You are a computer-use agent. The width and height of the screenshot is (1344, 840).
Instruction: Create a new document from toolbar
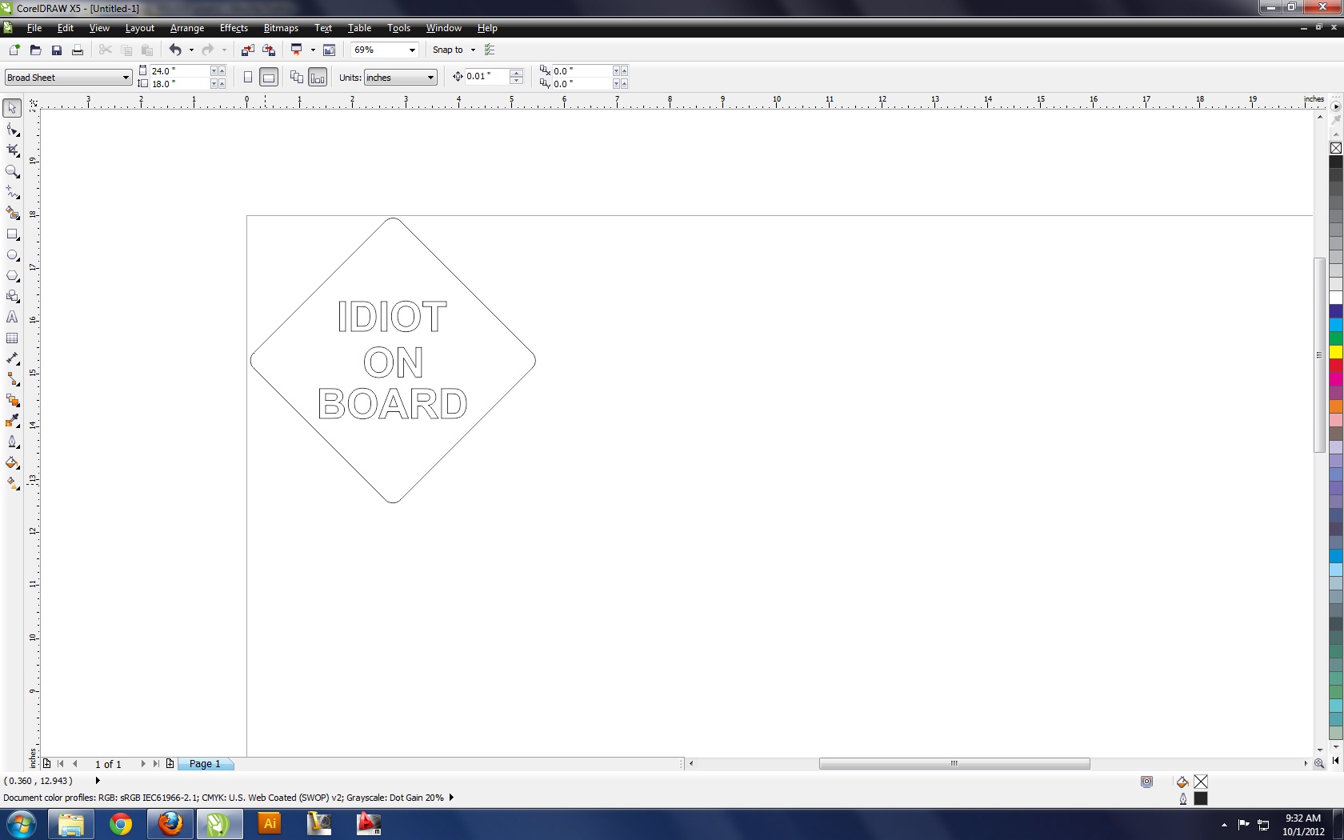(14, 50)
